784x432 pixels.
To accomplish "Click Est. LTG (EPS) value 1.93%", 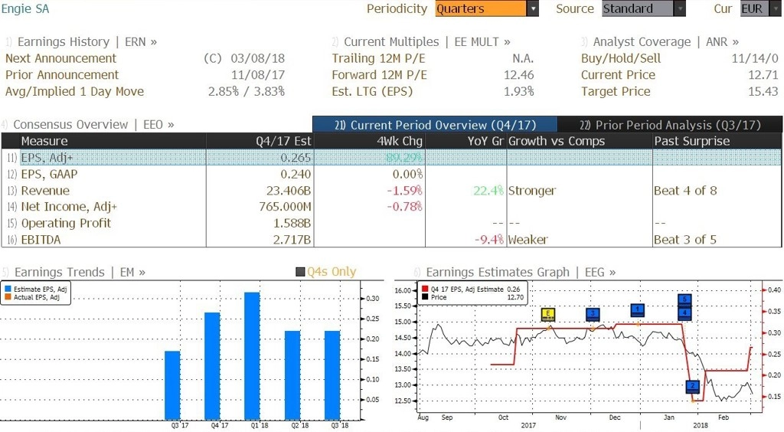I will tap(518, 91).
